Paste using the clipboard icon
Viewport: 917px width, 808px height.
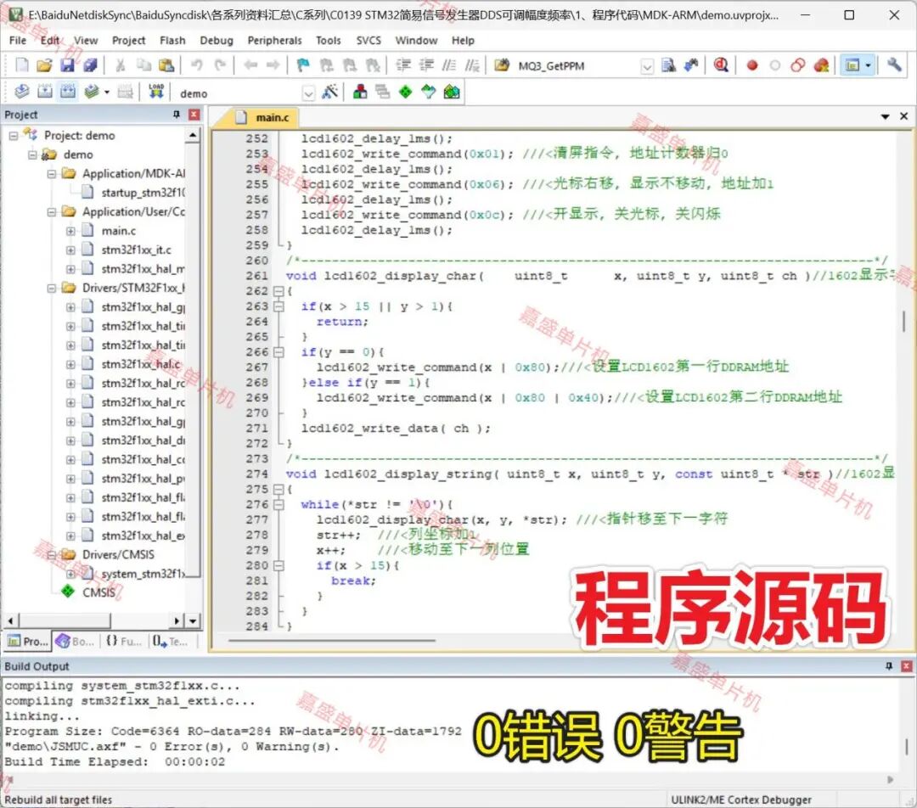pos(166,65)
